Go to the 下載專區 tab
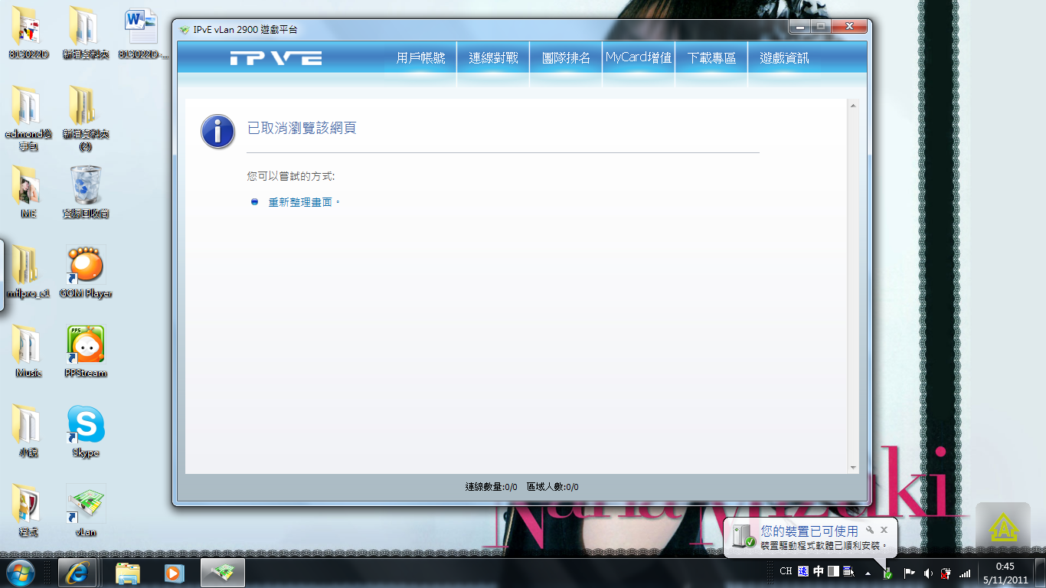Viewport: 1046px width, 588px height. pyautogui.click(x=711, y=58)
